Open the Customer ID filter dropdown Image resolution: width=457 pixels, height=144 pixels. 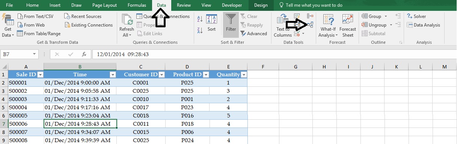161,74
